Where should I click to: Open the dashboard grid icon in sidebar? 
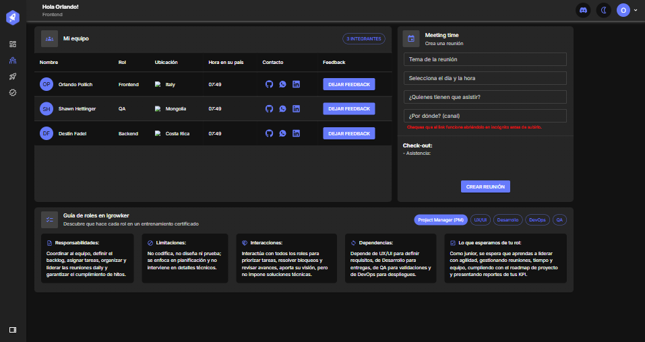13,44
